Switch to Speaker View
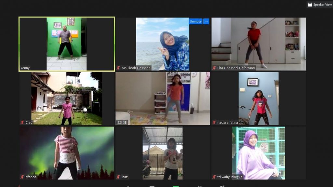This screenshot has height=187, width=333. [x=320, y=5]
